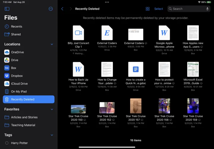Select the Harry Potter tag
The width and height of the screenshot is (214, 149).
click(x=19, y=143)
